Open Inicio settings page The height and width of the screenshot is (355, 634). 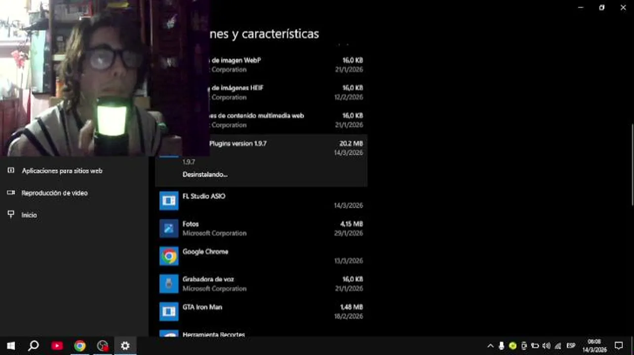click(x=29, y=215)
